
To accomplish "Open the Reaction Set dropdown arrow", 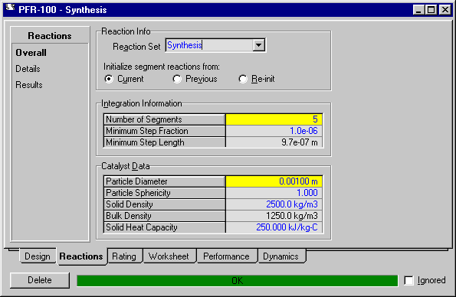I will pyautogui.click(x=258, y=45).
